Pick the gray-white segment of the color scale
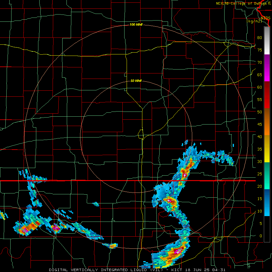The height and width of the screenshot is (272, 272). 267,40
